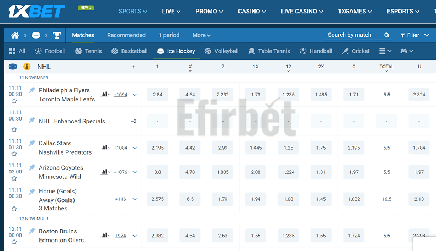The width and height of the screenshot is (436, 251).
Task: Switch to the Matches tab
Action: click(83, 35)
